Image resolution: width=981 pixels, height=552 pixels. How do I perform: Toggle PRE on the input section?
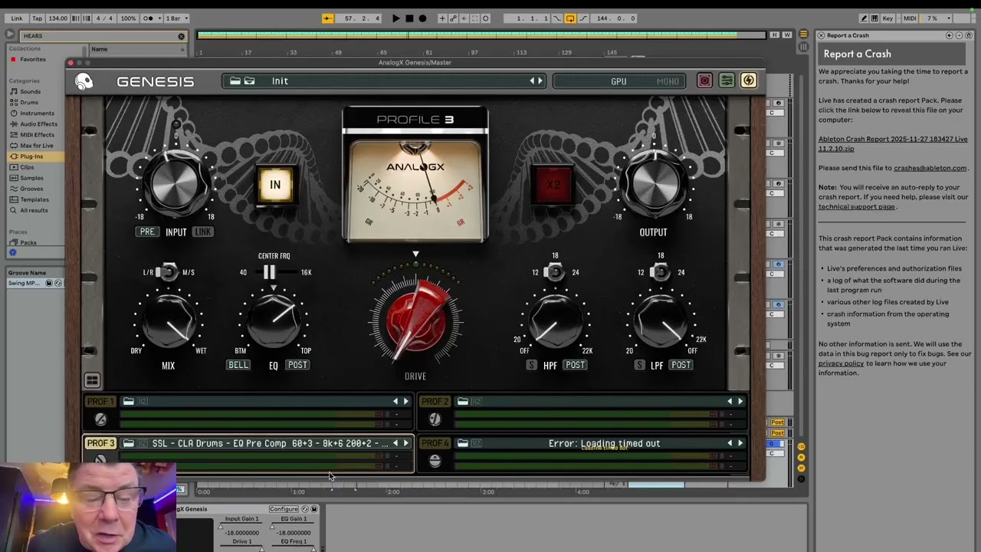pyautogui.click(x=147, y=232)
